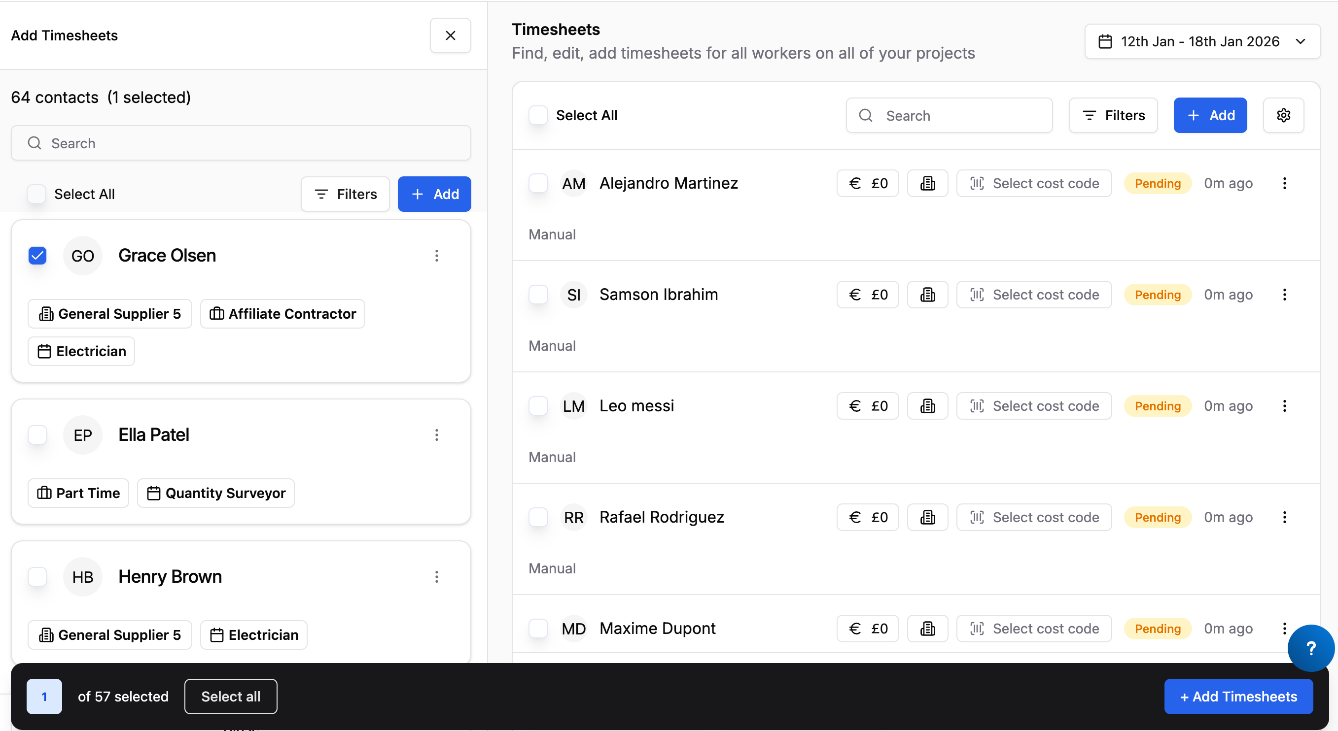
Task: Check Ella Patel's checkbox
Action: point(37,435)
